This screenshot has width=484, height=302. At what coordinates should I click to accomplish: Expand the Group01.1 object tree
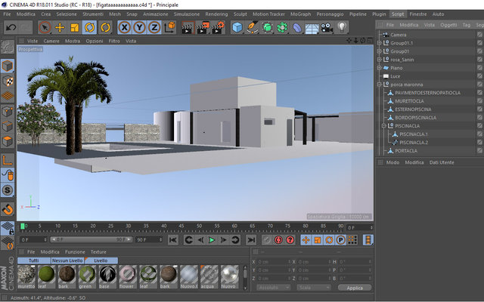(x=380, y=43)
